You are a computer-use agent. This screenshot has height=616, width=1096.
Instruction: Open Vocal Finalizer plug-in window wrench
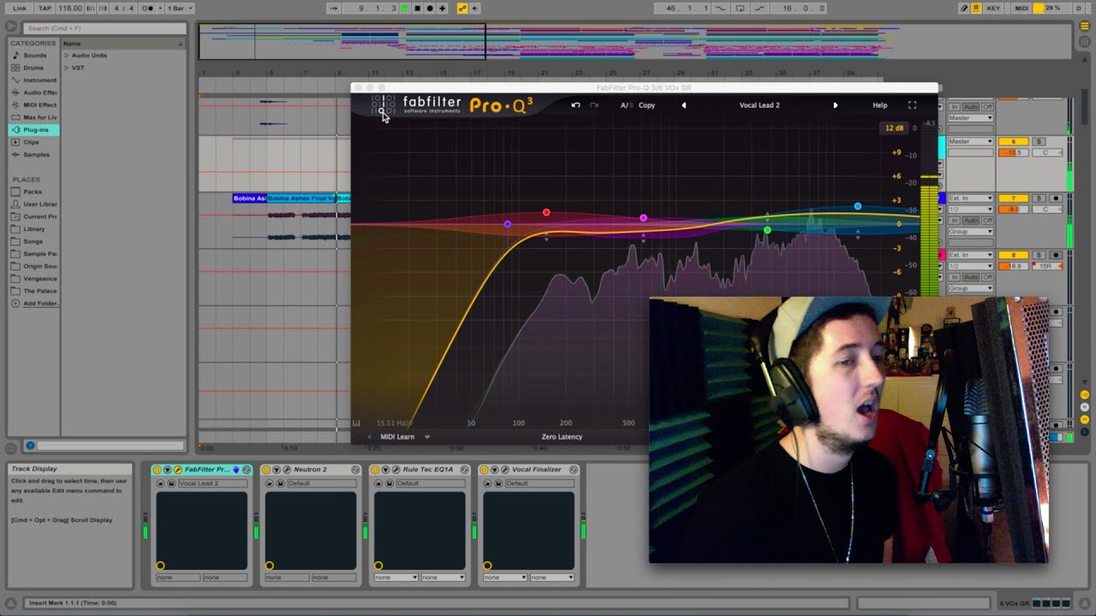(x=504, y=470)
